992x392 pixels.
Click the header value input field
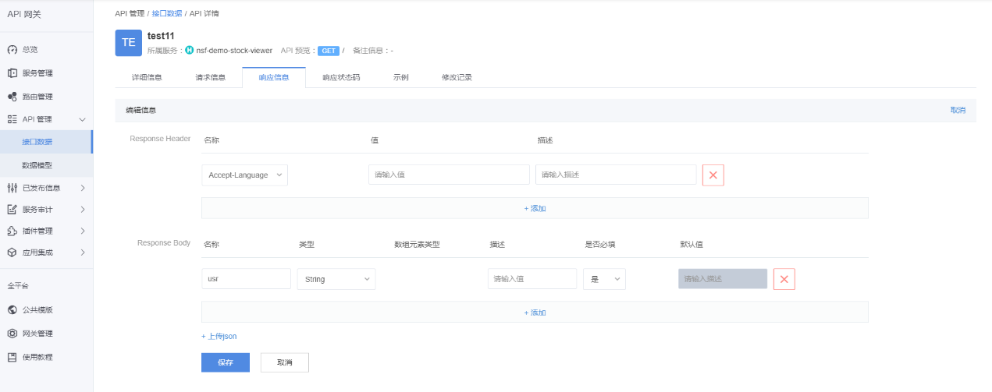pos(448,175)
